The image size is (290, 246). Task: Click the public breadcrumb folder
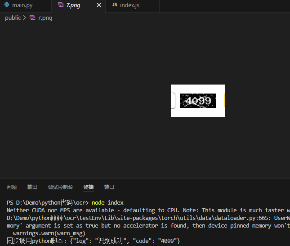pos(13,18)
